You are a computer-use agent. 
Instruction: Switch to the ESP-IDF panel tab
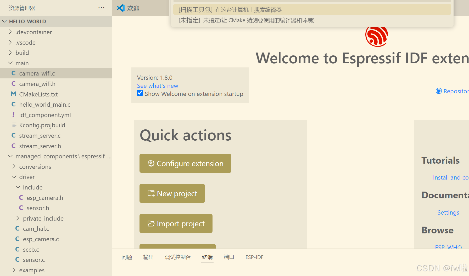pyautogui.click(x=254, y=257)
